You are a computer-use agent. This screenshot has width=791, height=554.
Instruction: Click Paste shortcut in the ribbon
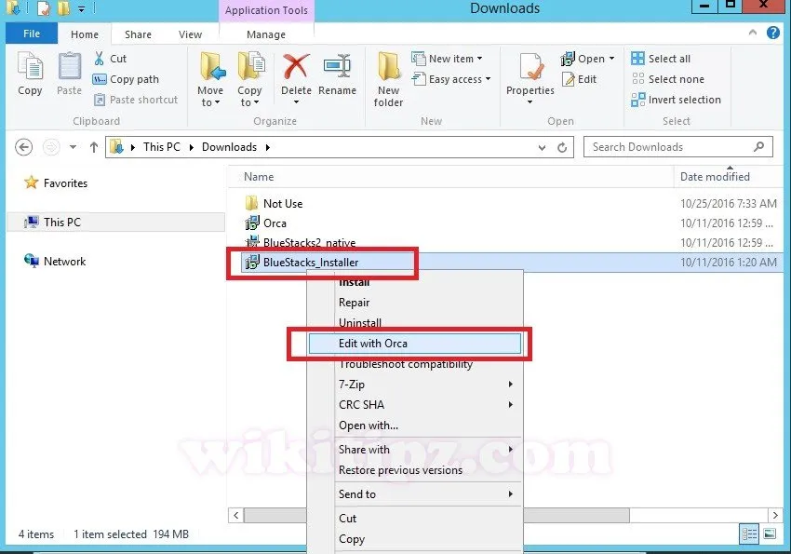click(x=136, y=100)
